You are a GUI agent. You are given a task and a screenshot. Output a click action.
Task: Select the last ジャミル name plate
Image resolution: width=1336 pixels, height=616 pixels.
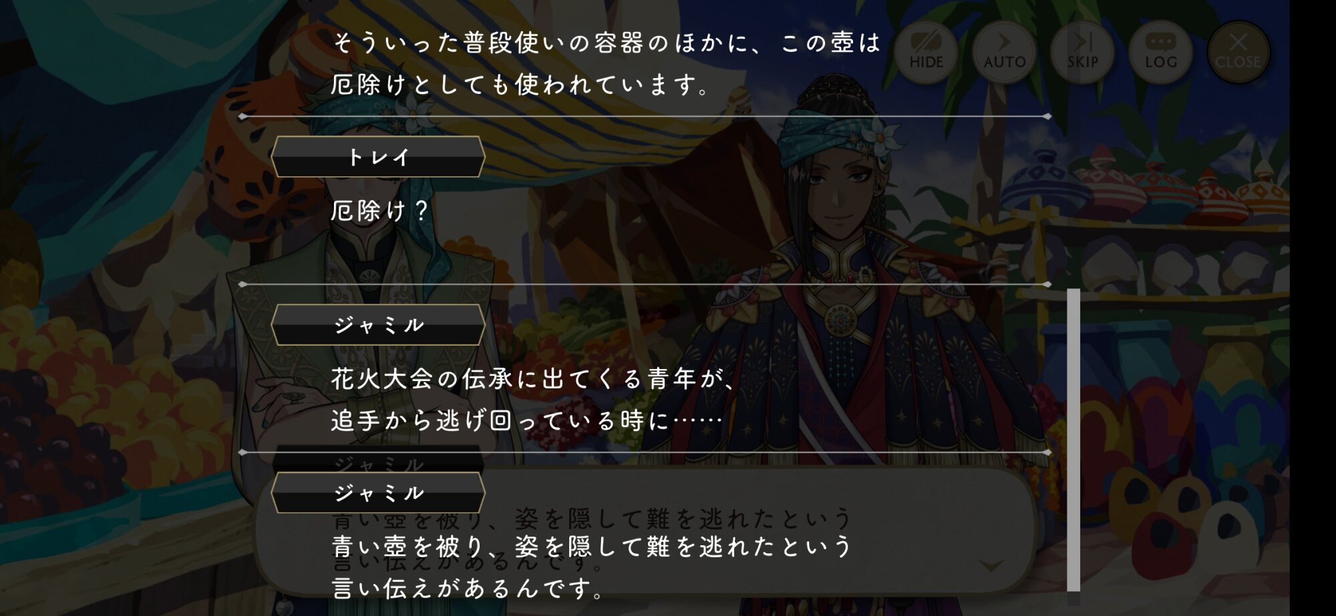(x=378, y=493)
